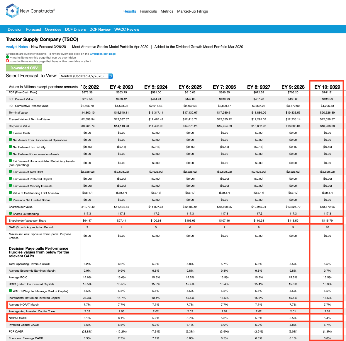Click green override dot for Net Deferred Compensation Assets
Screen dimensions: 346x341
pos(10,154)
